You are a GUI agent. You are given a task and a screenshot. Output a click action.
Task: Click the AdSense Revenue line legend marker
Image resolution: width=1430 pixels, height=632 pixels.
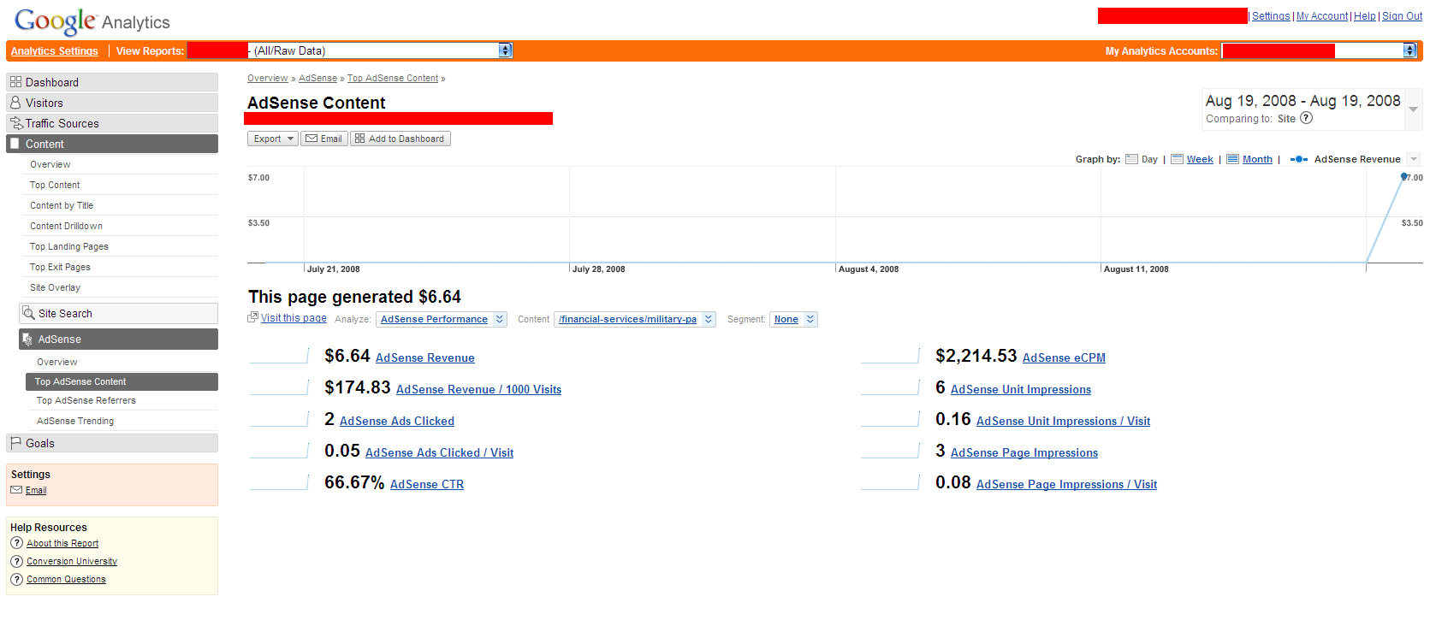1298,159
